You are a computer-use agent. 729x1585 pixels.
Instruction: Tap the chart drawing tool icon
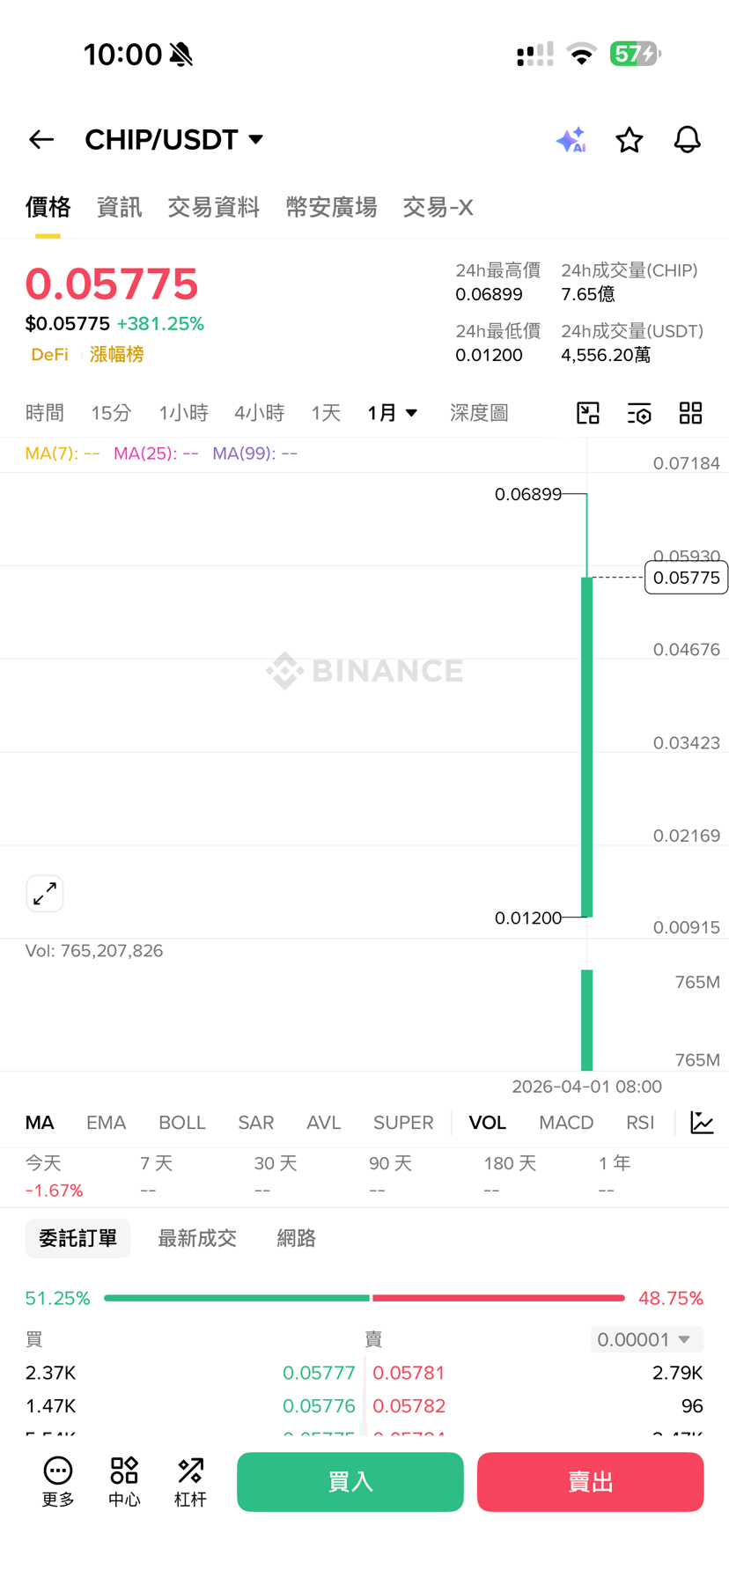coord(588,413)
